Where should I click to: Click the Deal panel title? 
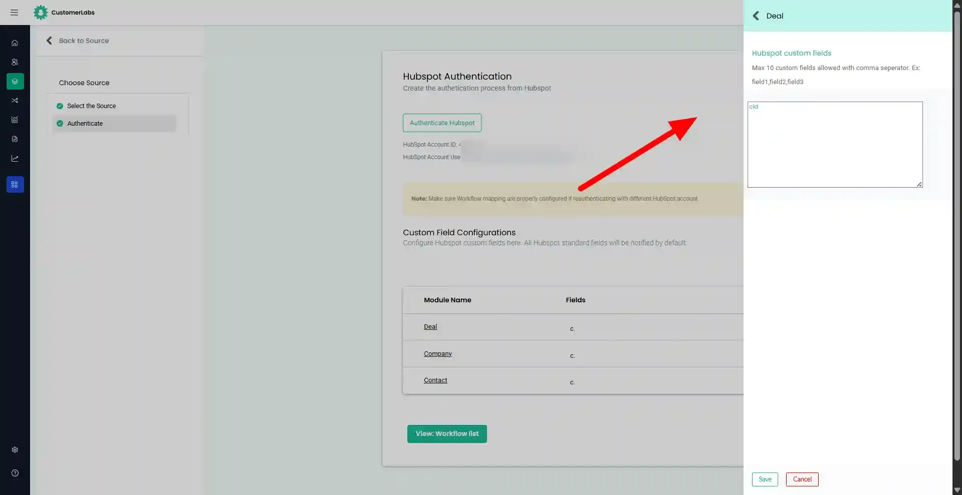coord(775,16)
